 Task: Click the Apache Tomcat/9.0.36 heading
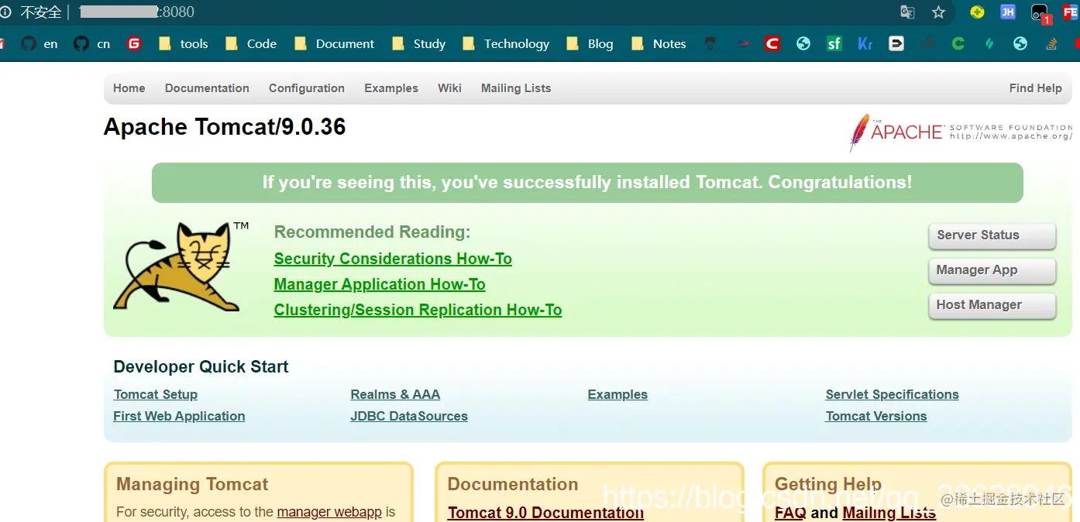pos(225,127)
